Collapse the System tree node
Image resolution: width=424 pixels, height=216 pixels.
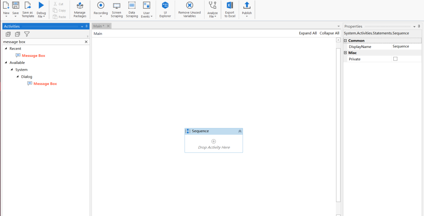(x=12, y=70)
